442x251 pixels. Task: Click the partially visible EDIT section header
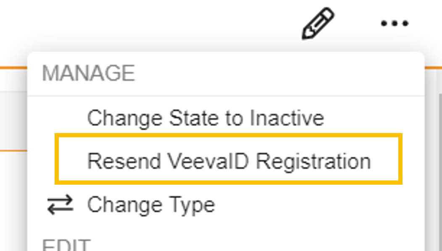click(x=66, y=245)
